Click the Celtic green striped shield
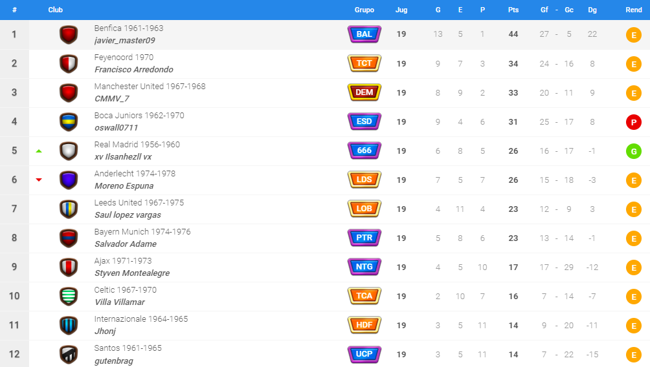This screenshot has height=367, width=650. pyautogui.click(x=69, y=296)
